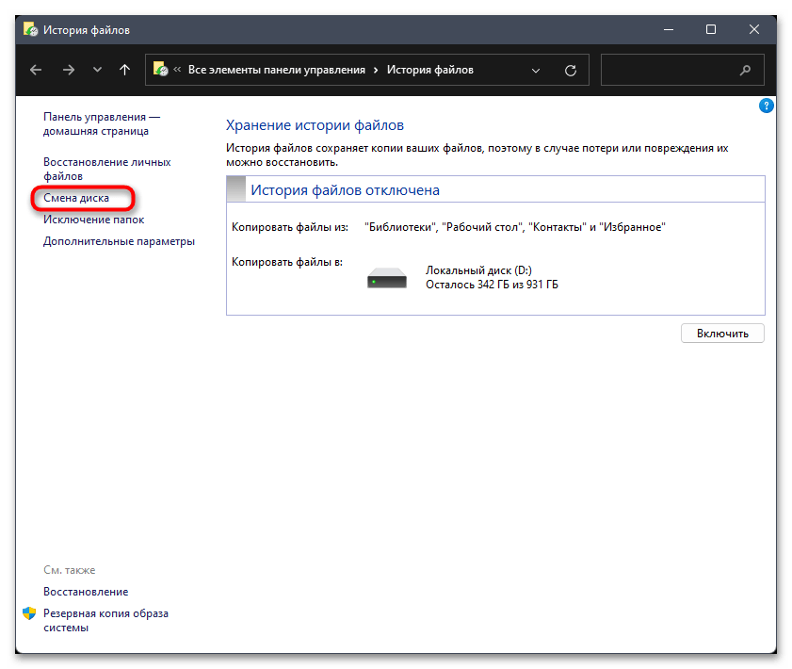Click the File History icon in the address bar
The height and width of the screenshot is (669, 792).
tap(161, 70)
